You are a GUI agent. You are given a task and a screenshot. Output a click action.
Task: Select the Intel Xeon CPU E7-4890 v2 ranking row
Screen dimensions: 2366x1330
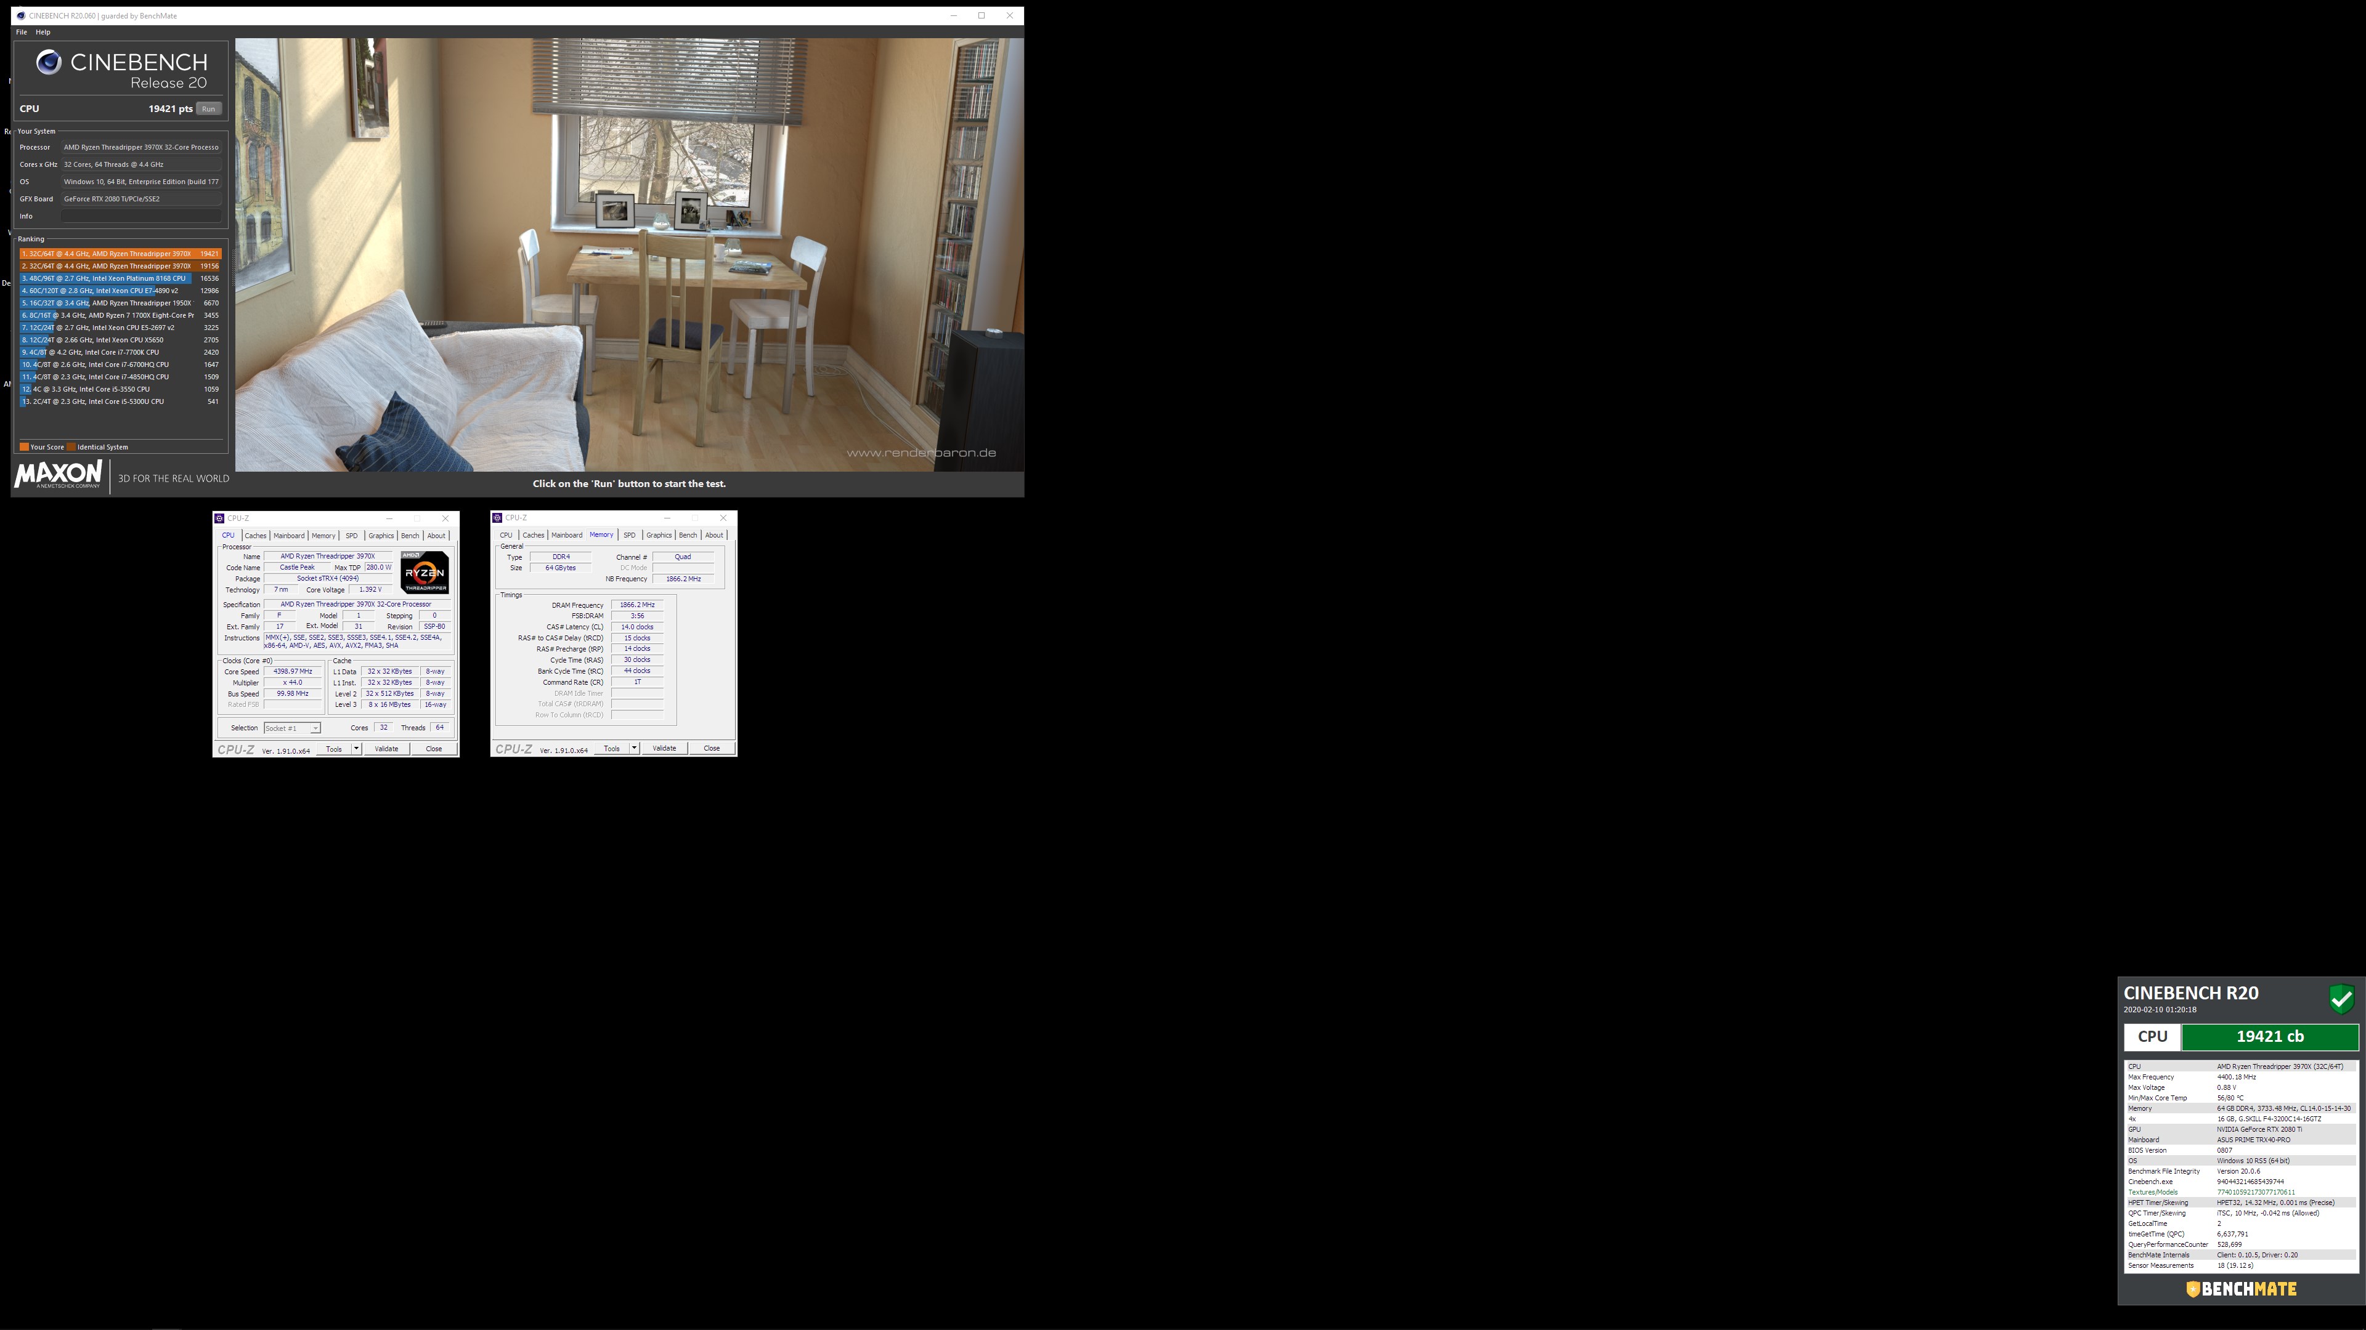pos(120,291)
